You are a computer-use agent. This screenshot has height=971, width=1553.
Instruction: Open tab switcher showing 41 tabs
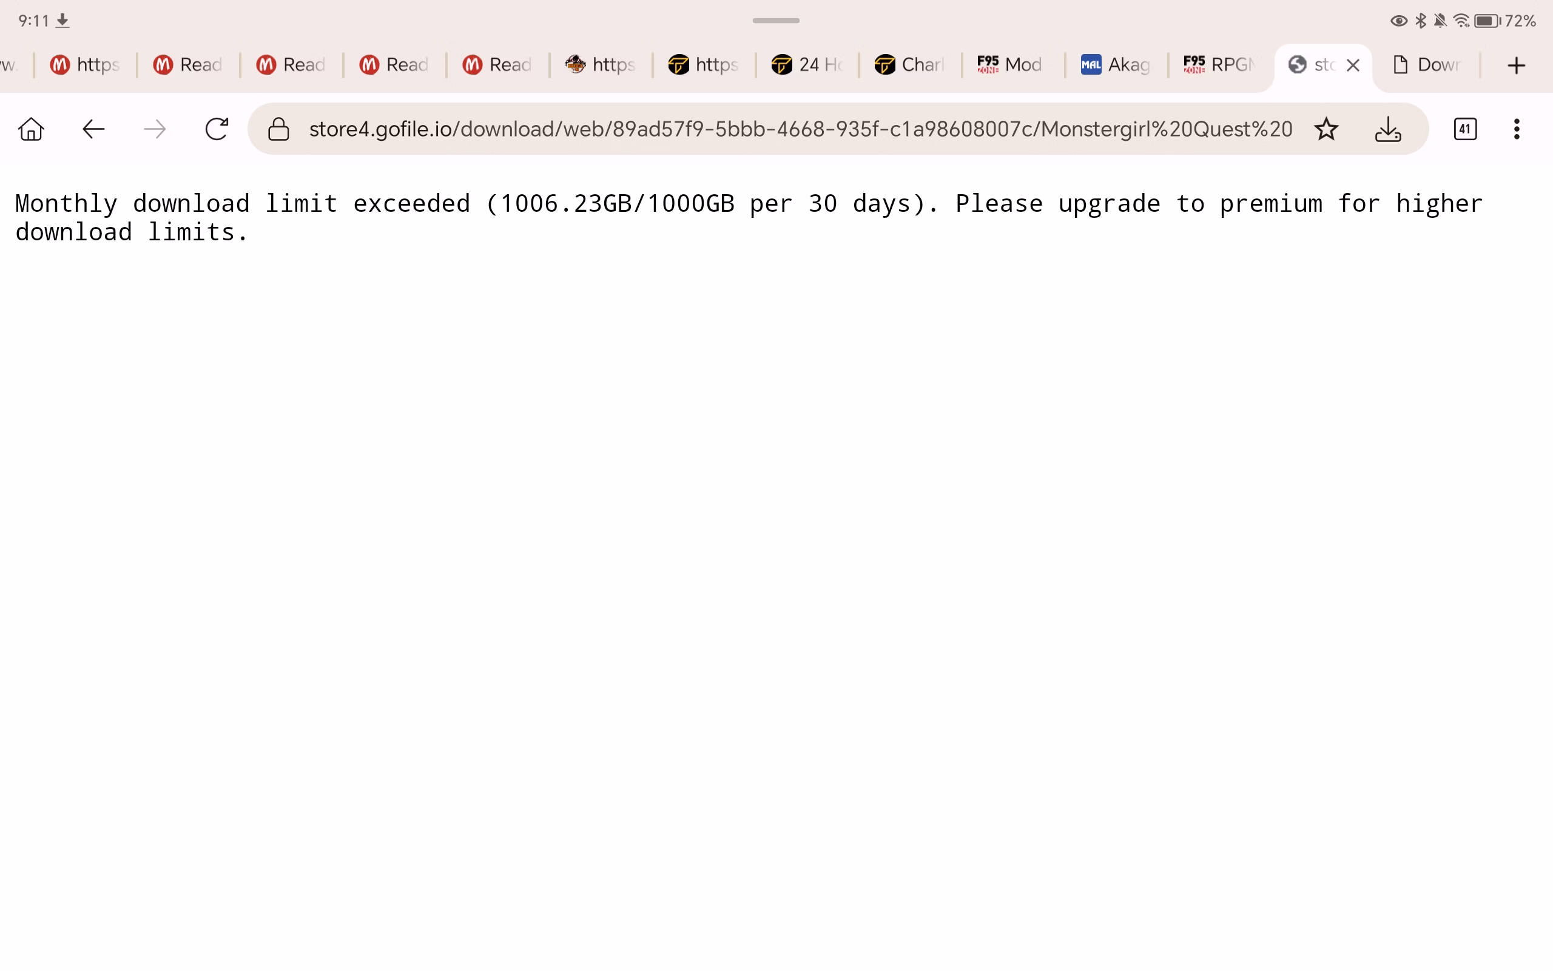point(1464,129)
